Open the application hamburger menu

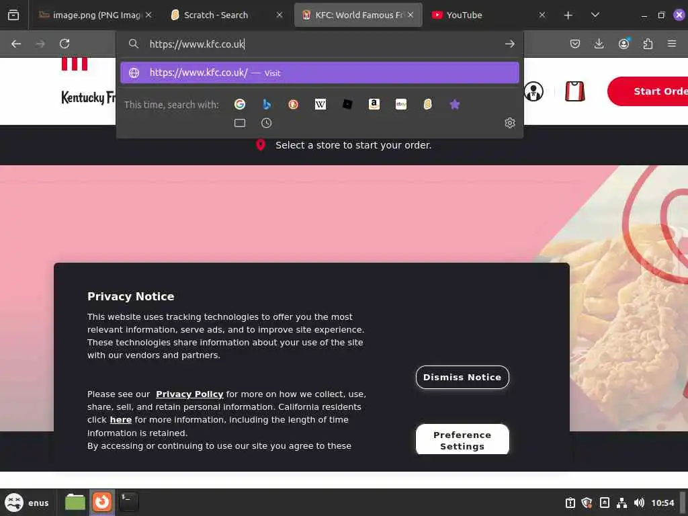click(672, 44)
